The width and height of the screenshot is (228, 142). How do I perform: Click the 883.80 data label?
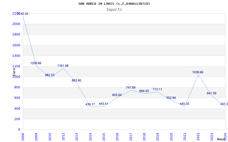[76, 80]
